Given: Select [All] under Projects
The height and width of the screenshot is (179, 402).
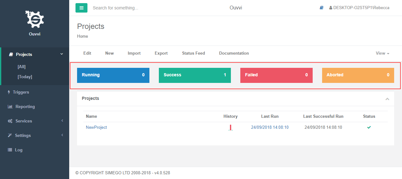Looking at the screenshot, I should tap(22, 67).
